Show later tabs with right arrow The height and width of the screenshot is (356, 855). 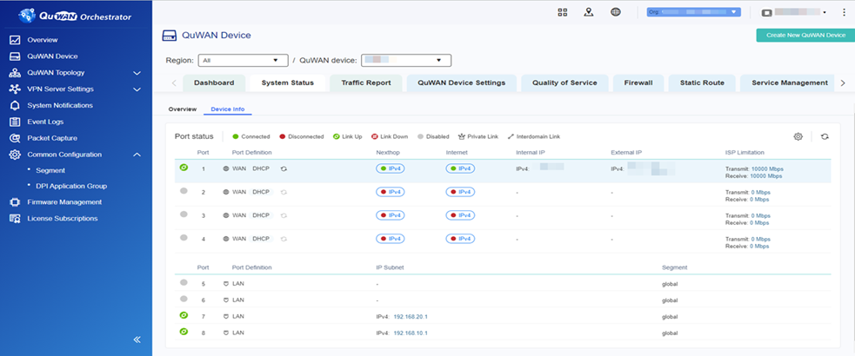point(843,83)
